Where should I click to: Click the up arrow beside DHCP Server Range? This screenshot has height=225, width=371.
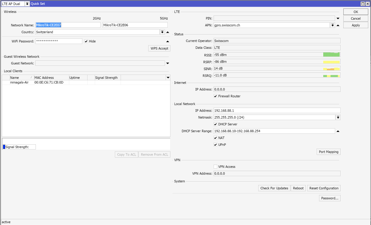(338, 131)
